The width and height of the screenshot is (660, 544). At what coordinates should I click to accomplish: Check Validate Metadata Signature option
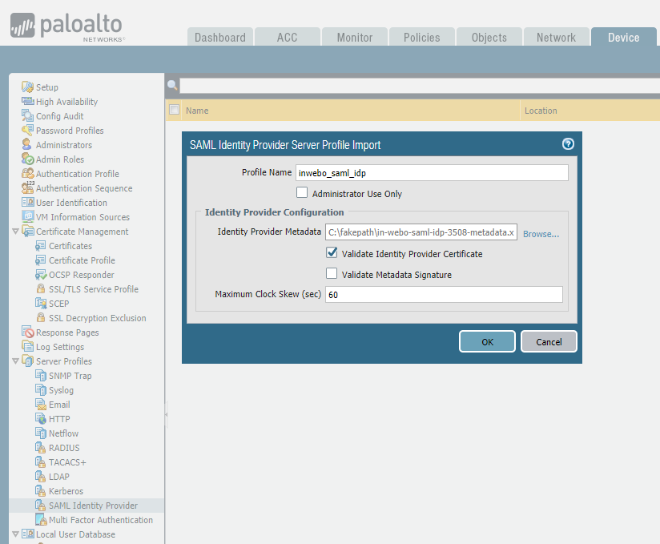click(332, 274)
